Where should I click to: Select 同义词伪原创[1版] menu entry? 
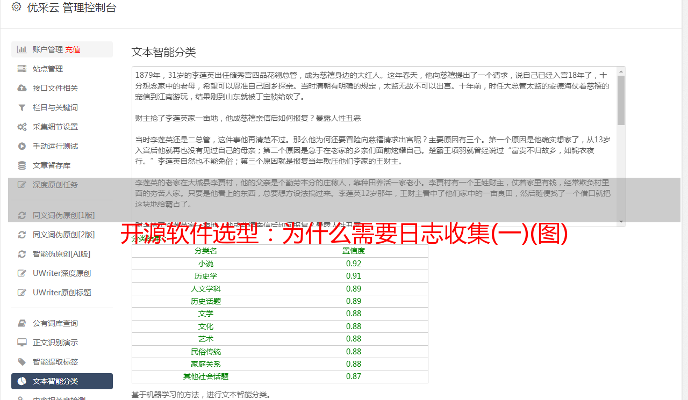tap(62, 215)
